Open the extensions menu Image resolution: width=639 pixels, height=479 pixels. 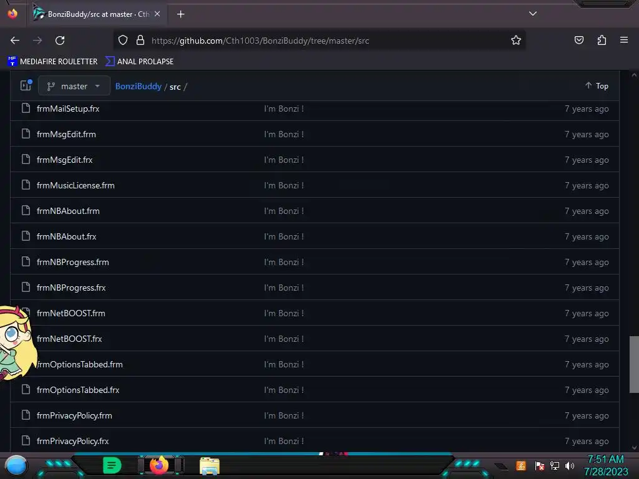[x=602, y=41]
